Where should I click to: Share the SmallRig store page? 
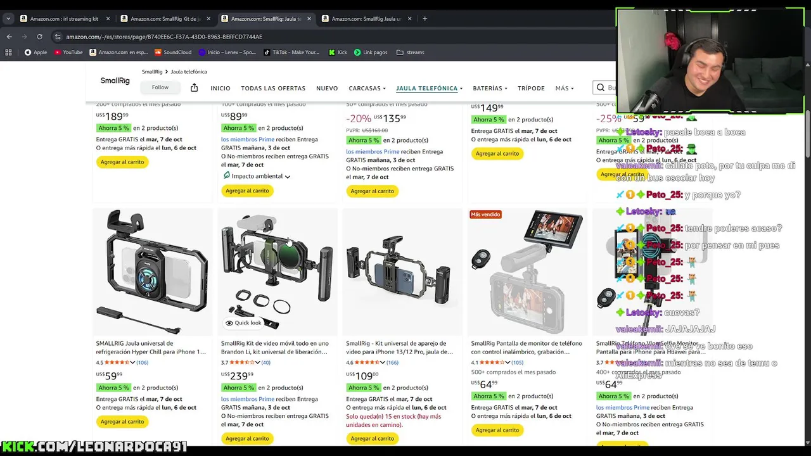click(x=195, y=87)
